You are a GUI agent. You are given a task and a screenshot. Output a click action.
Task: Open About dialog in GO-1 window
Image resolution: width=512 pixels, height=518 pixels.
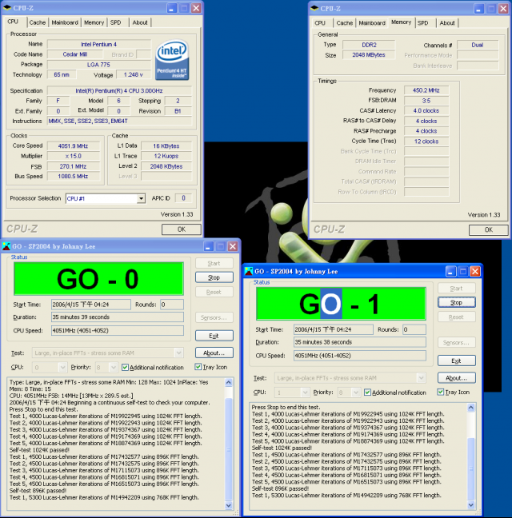(457, 378)
